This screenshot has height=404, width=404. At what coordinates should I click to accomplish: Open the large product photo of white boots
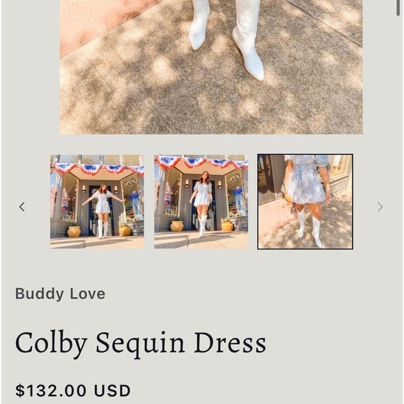211,67
